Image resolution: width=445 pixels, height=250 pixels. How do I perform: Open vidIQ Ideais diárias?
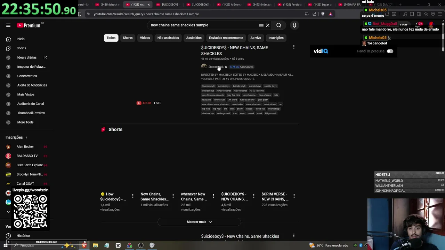[x=27, y=57]
